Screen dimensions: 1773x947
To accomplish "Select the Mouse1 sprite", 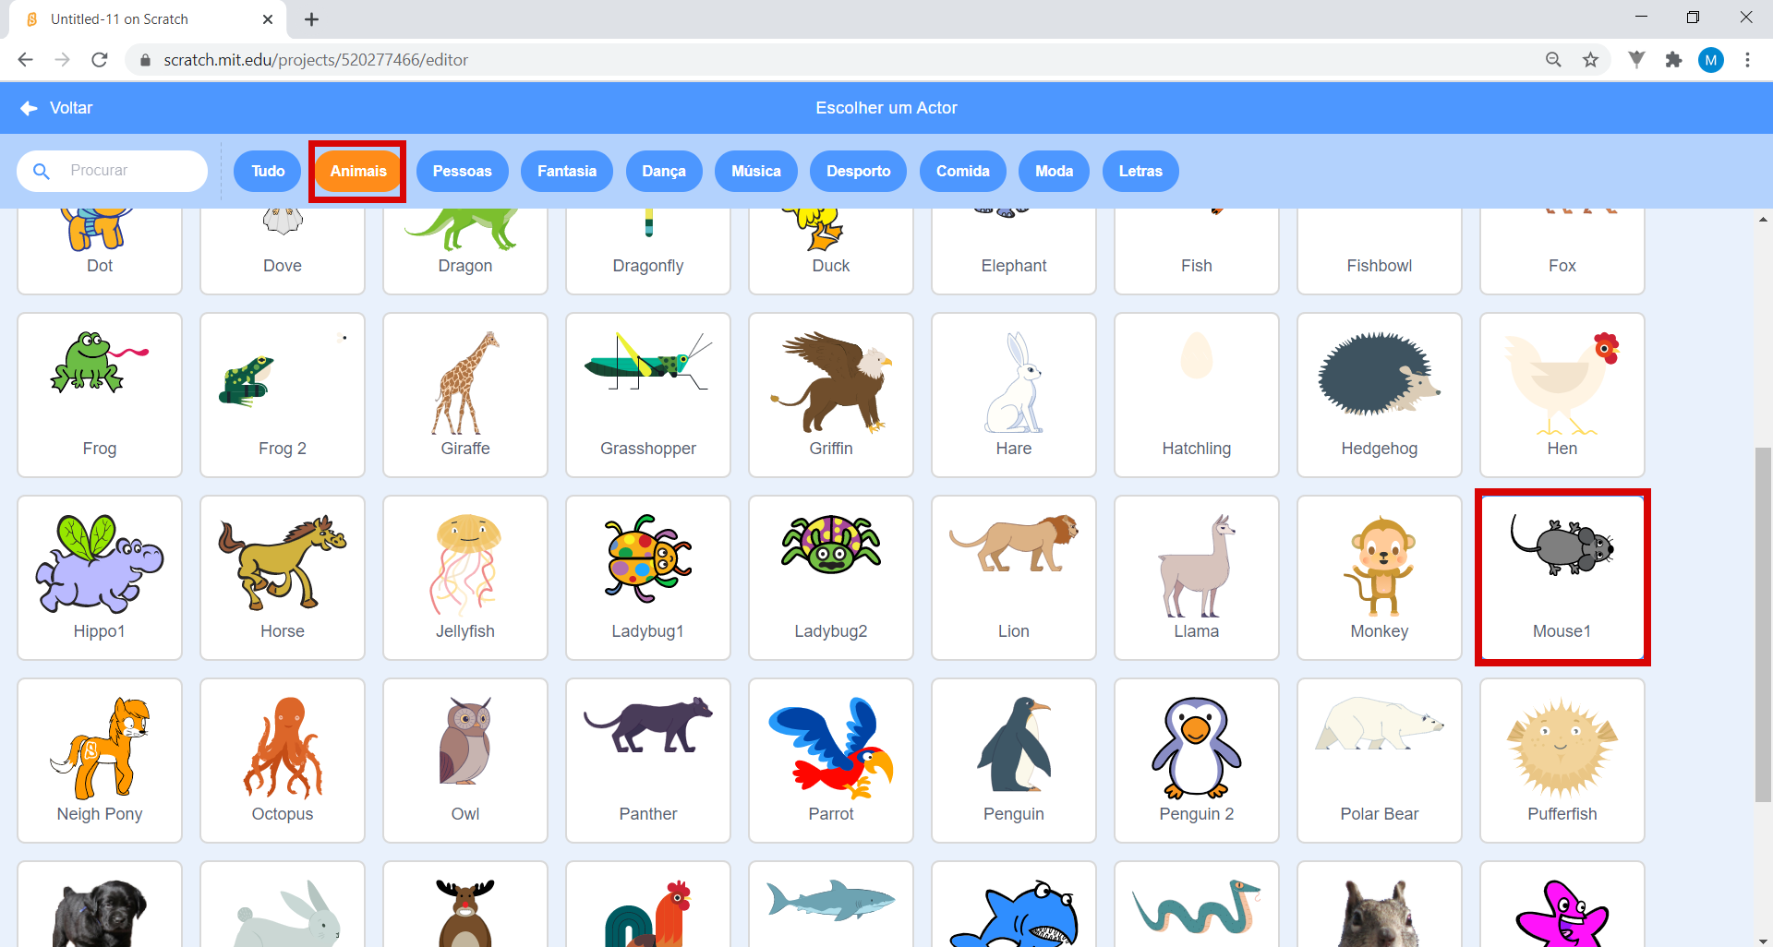I will (1562, 578).
